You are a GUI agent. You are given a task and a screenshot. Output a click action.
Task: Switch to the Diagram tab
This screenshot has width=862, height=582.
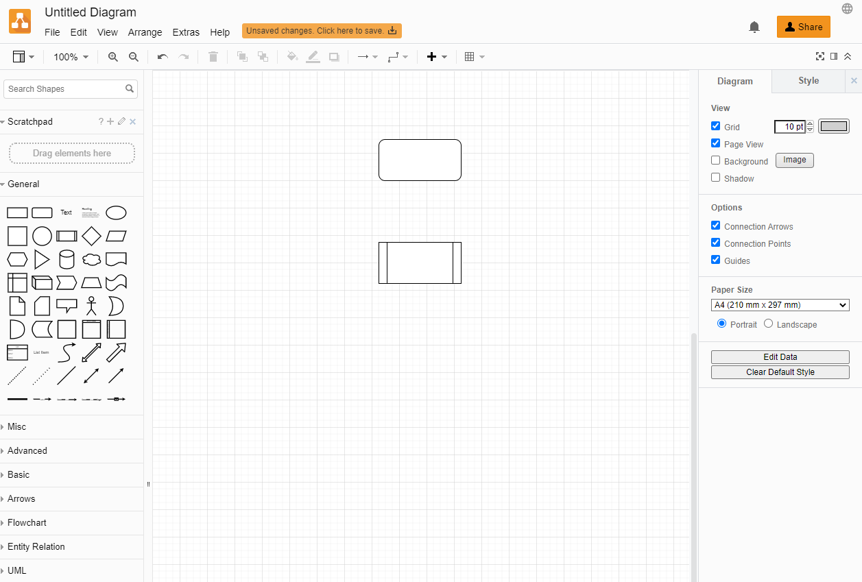click(x=735, y=81)
